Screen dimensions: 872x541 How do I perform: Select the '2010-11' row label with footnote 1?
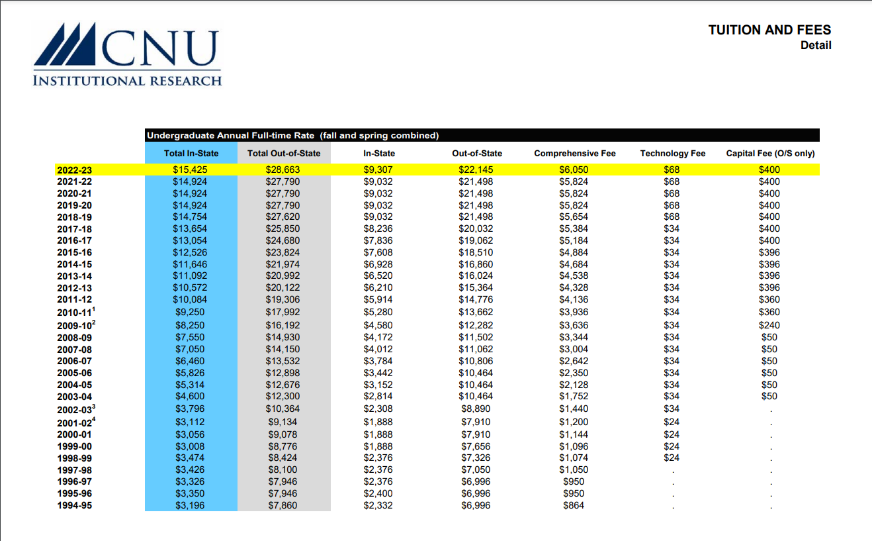click(x=77, y=312)
